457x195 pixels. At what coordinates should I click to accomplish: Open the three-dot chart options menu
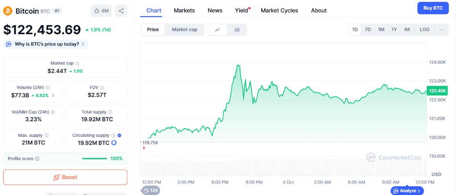click(442, 30)
